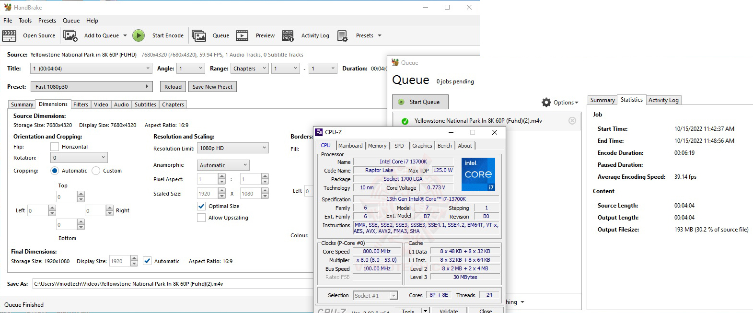Remove the Yellowstone job with X icon

[572, 121]
